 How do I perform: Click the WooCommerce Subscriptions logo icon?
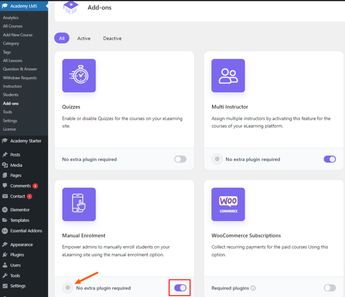click(228, 204)
